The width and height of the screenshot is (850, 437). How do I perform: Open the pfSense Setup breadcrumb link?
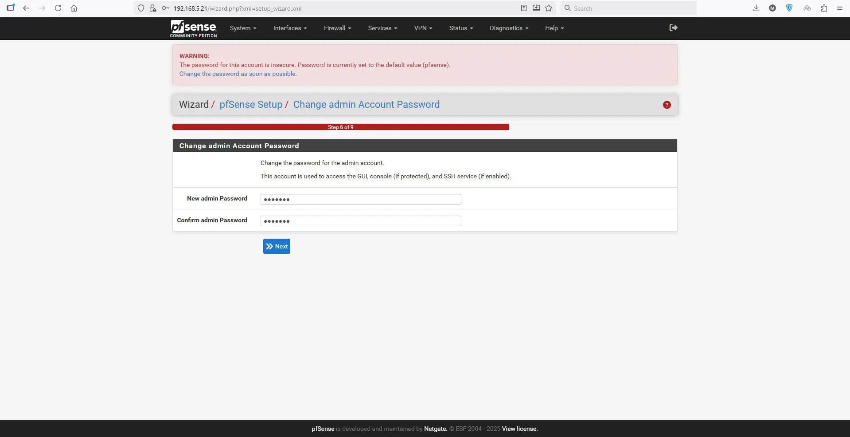pyautogui.click(x=251, y=105)
